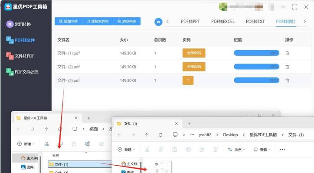Click progress bar of 文件- (3).pdf
314x173 pixels.
(x=256, y=80)
